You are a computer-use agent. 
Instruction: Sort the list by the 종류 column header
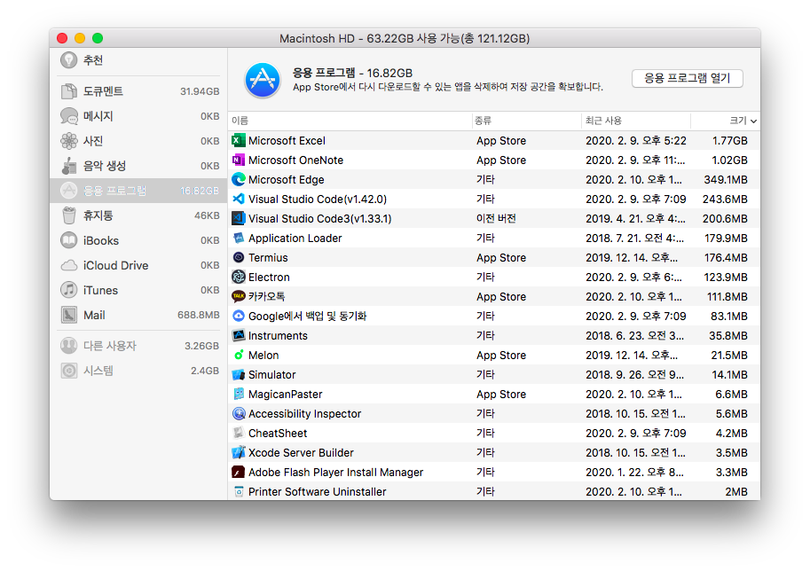point(527,121)
